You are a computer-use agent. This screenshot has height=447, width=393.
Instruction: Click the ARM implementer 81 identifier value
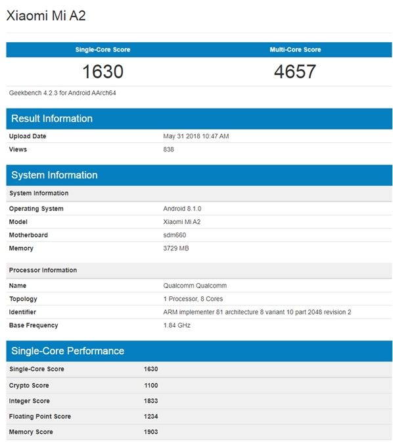tap(257, 312)
